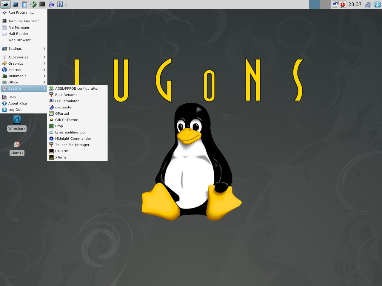
Task: Open the Xfce applications menu button
Action: pyautogui.click(x=5, y=4)
